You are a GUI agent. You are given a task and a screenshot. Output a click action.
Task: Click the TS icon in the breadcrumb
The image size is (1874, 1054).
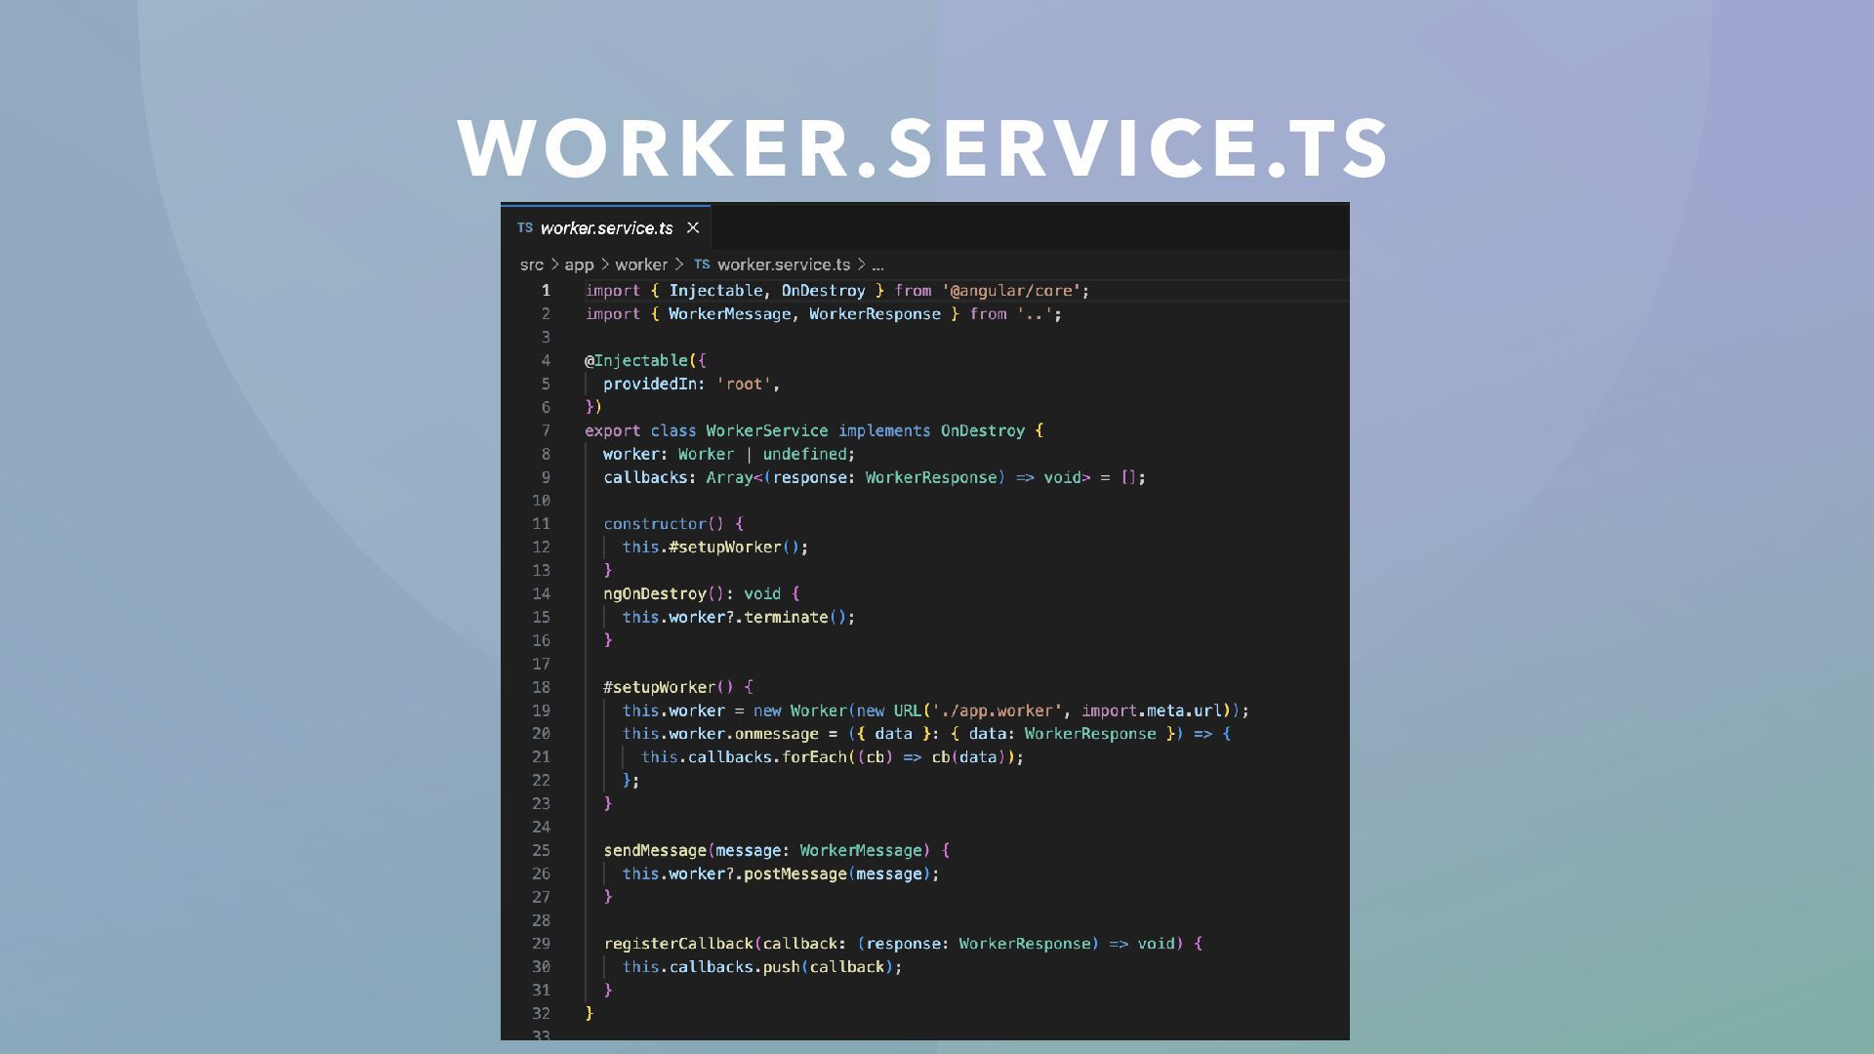[x=702, y=264]
